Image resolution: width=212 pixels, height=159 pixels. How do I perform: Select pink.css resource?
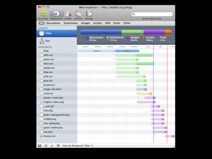(57, 76)
